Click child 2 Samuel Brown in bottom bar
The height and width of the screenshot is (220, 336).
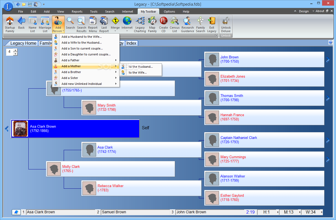135,212
